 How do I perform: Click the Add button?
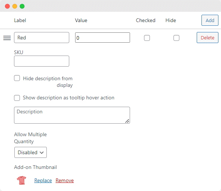coord(210,20)
